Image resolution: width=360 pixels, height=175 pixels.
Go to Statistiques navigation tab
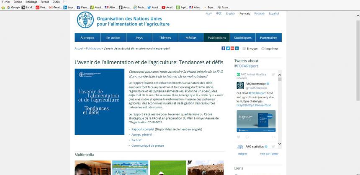[x=243, y=37]
